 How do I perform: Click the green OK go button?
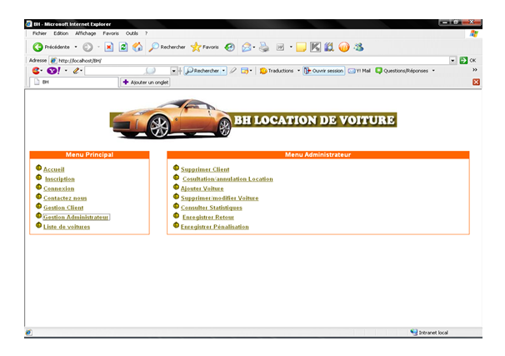point(468,60)
